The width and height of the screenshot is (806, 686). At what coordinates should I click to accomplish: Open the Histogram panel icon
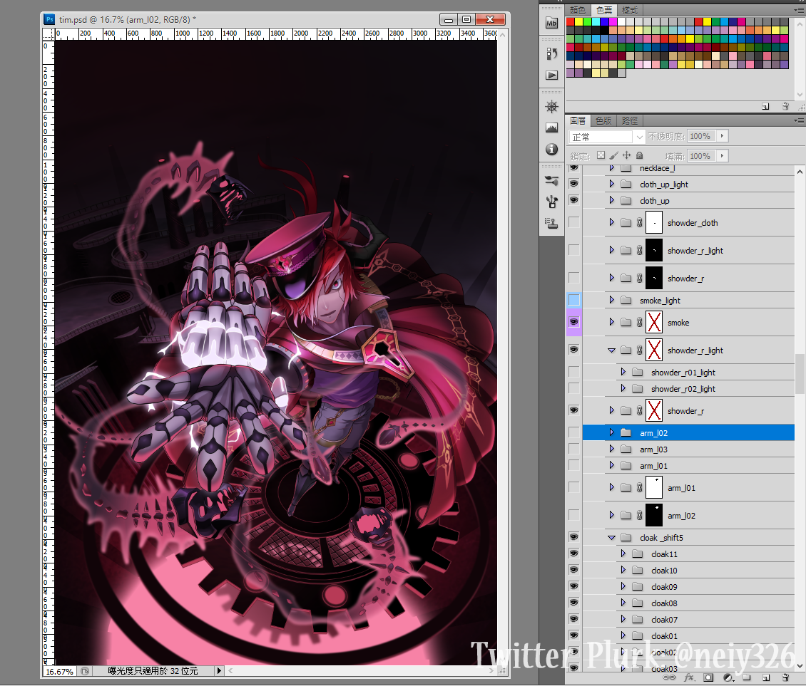551,128
